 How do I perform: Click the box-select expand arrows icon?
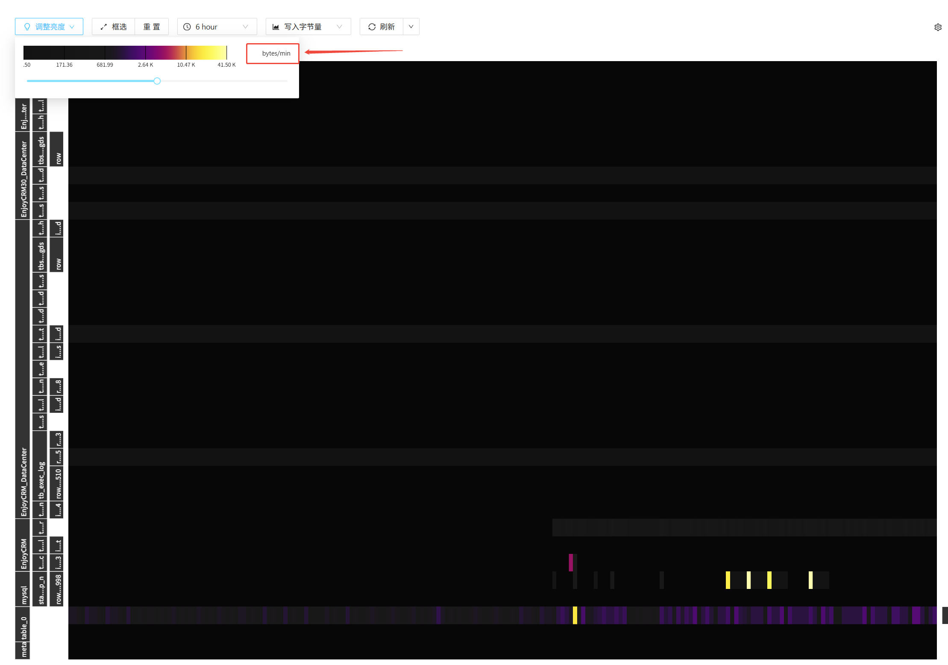[x=103, y=27]
